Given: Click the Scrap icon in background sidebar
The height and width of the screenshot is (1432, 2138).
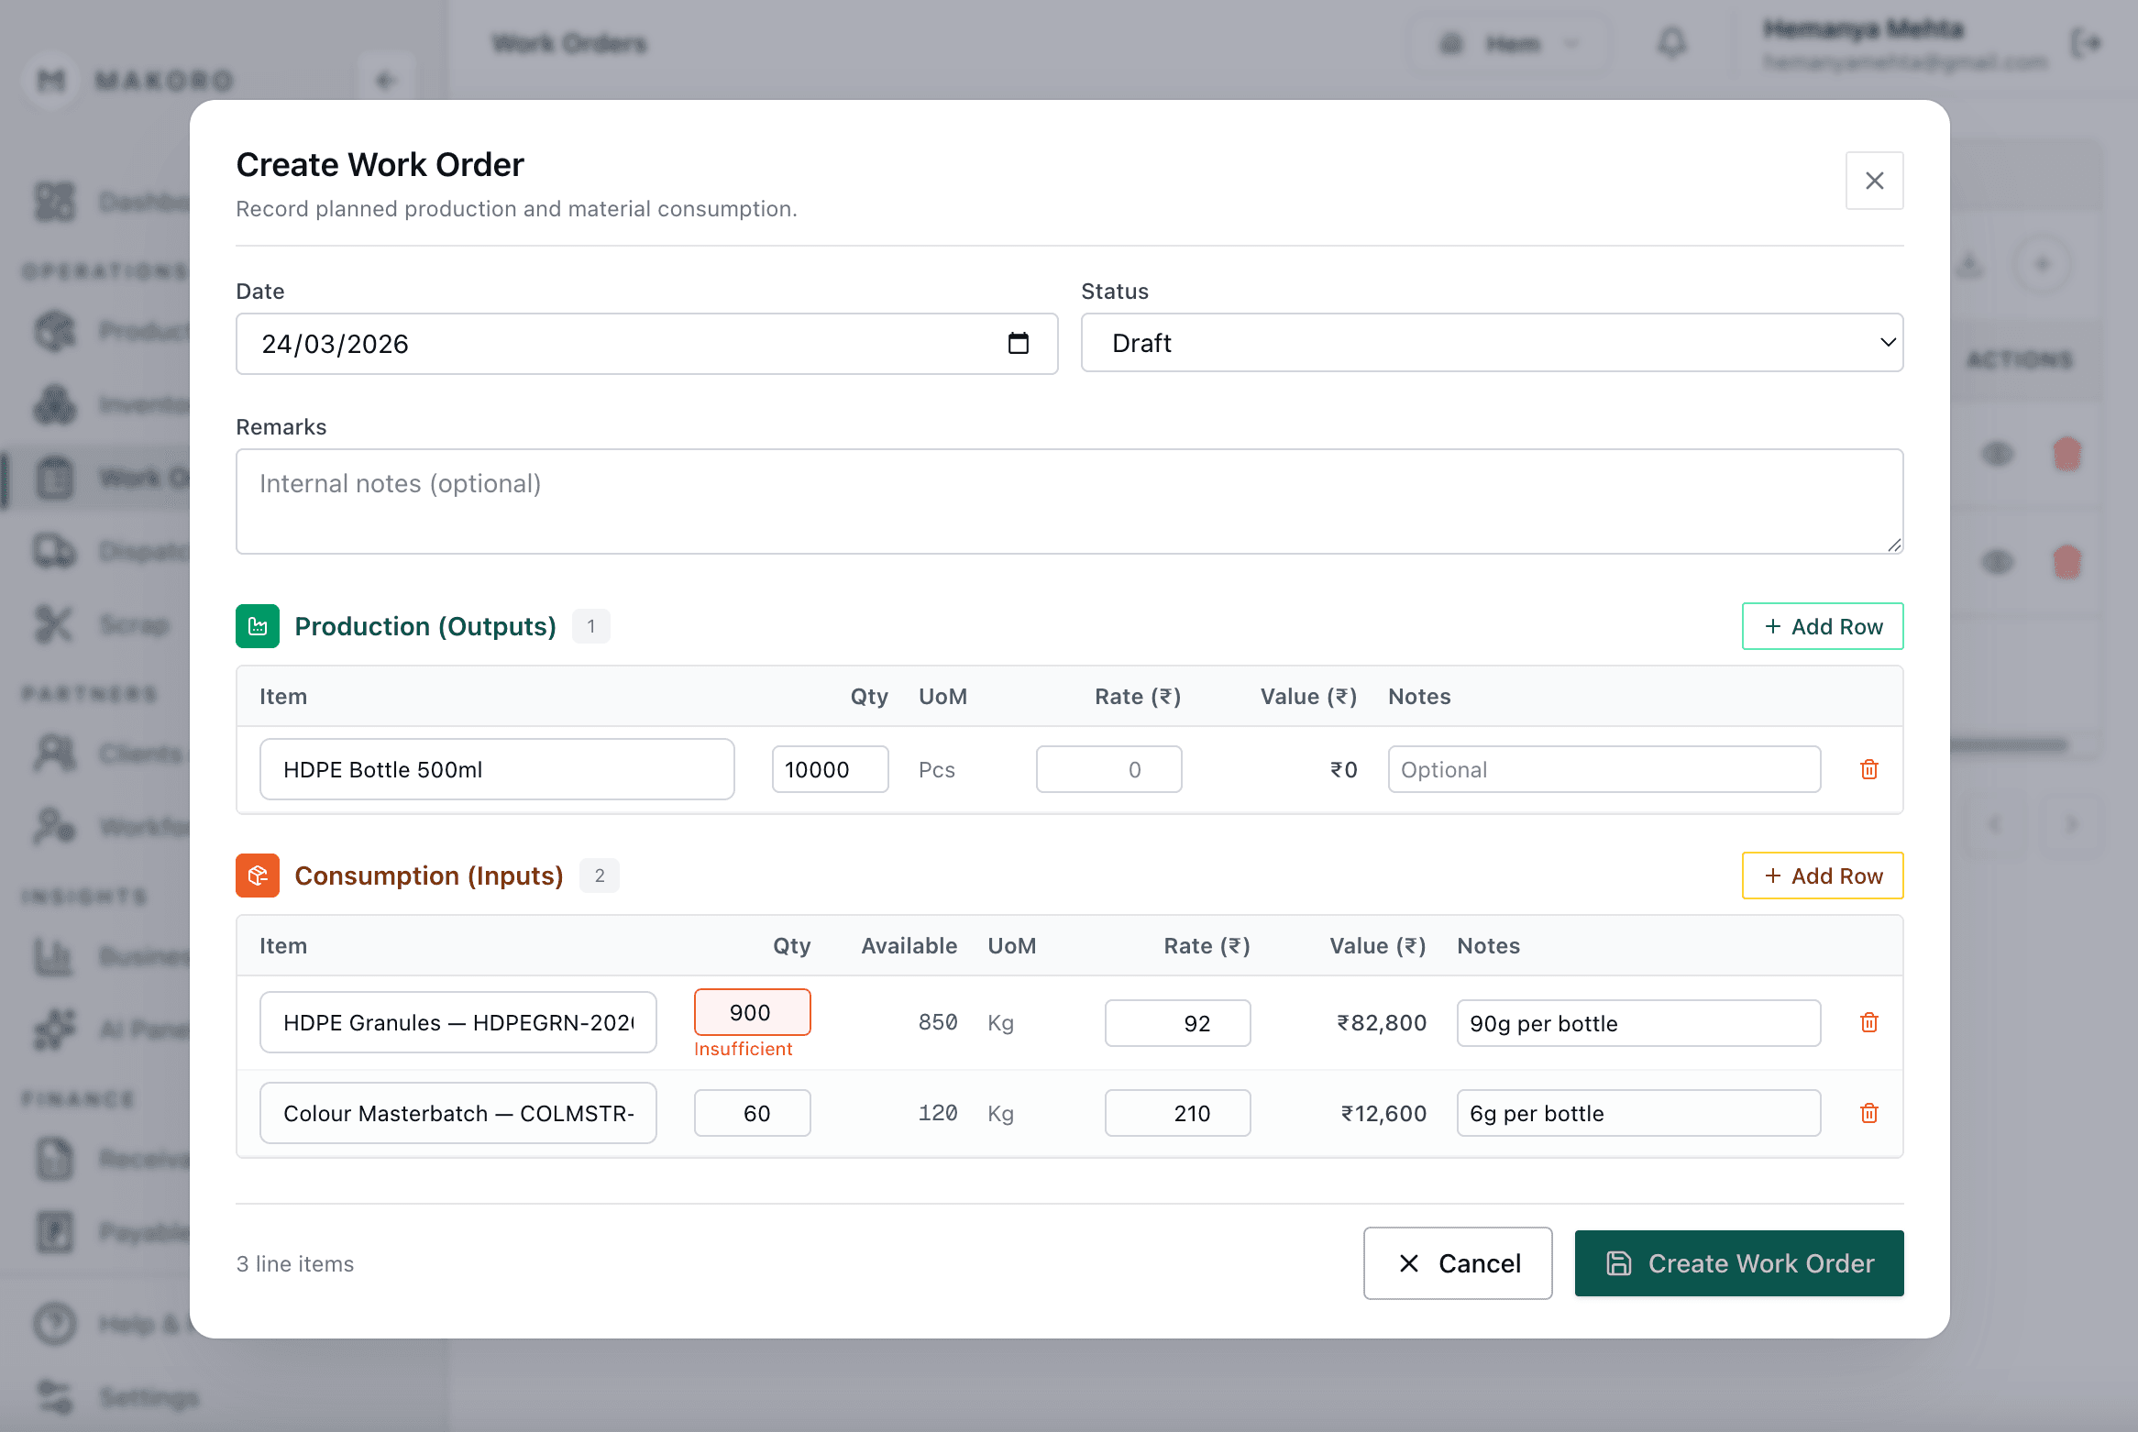Looking at the screenshot, I should click(x=54, y=624).
